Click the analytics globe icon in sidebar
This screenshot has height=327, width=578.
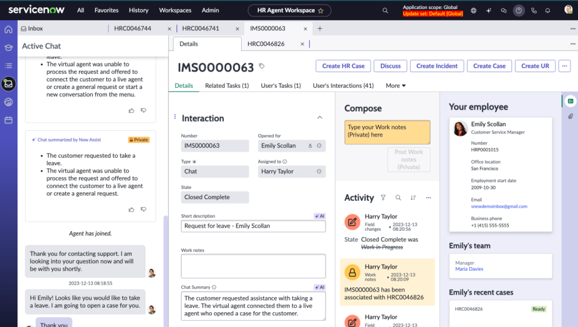(x=8, y=102)
